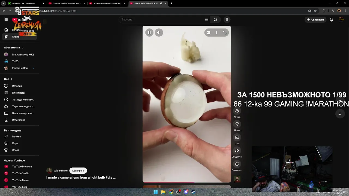Bookmark this page with the star
Image resolution: width=349 pixels, height=196 pixels.
click(315, 11)
